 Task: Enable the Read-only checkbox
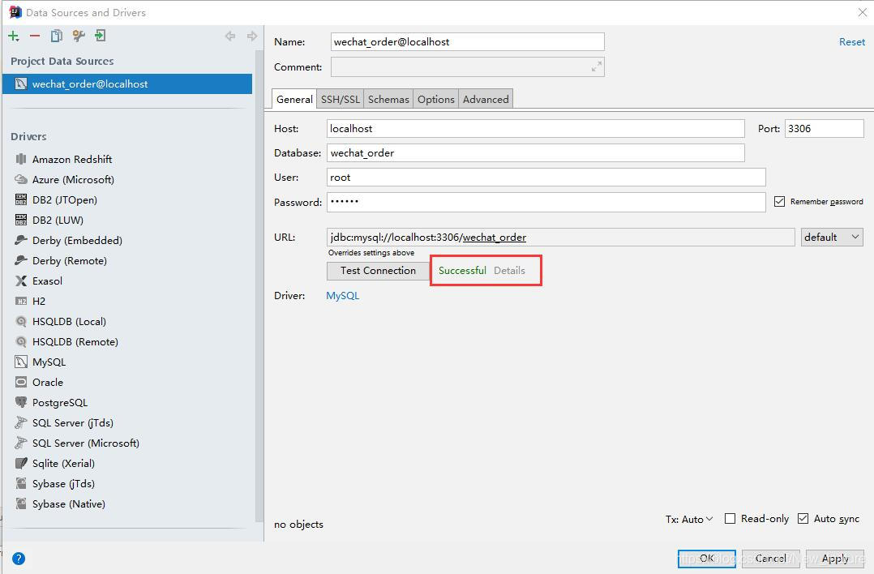(730, 518)
